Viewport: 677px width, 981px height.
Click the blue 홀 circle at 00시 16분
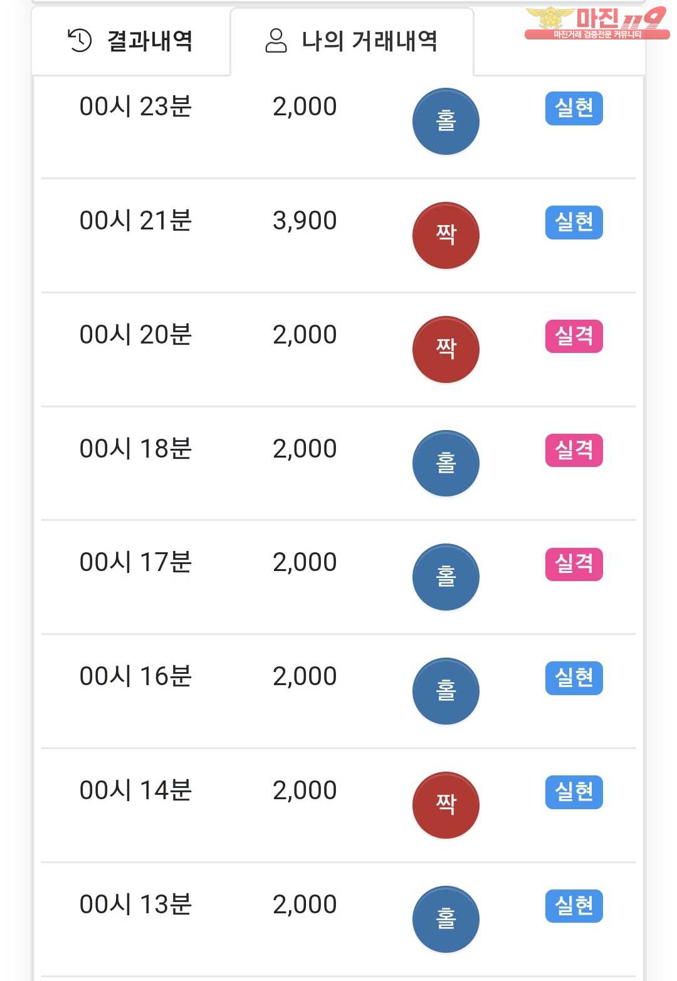[446, 691]
